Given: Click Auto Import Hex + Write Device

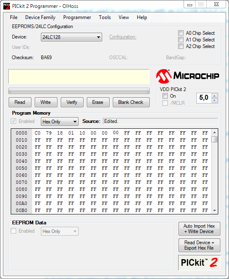Looking at the screenshot, I should (199, 228).
